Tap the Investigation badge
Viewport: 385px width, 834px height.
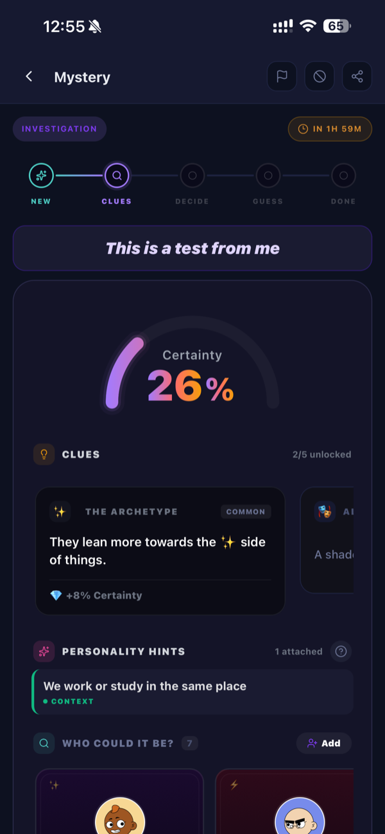[x=60, y=129]
